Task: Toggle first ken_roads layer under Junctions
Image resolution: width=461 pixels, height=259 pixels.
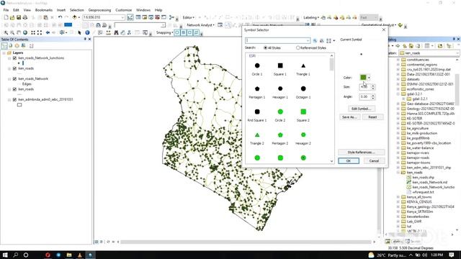Action: click(14, 68)
